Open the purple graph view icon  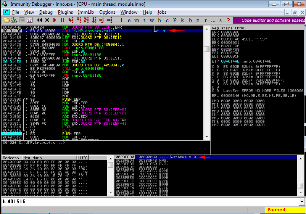[x=29, y=20]
